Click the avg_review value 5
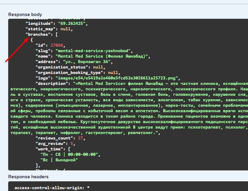This screenshot has width=248, height=191. coord(72,143)
